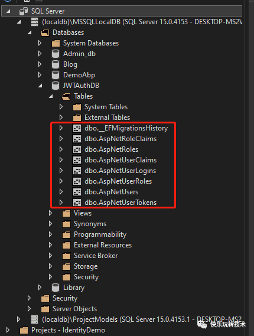Screen dimensions: 254x336
Task: Click the JWTAuthDB database cylinder icon
Action: [x=56, y=86]
